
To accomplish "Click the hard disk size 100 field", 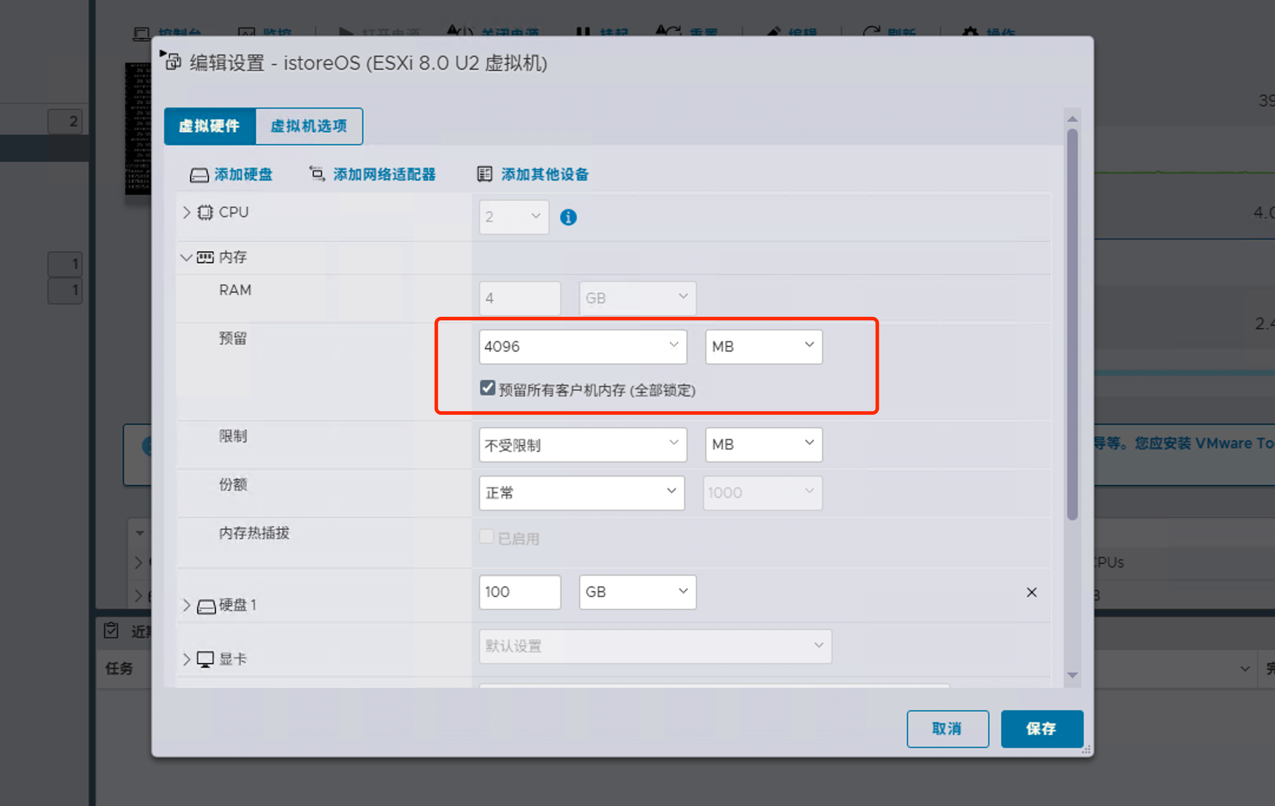I will pos(519,592).
